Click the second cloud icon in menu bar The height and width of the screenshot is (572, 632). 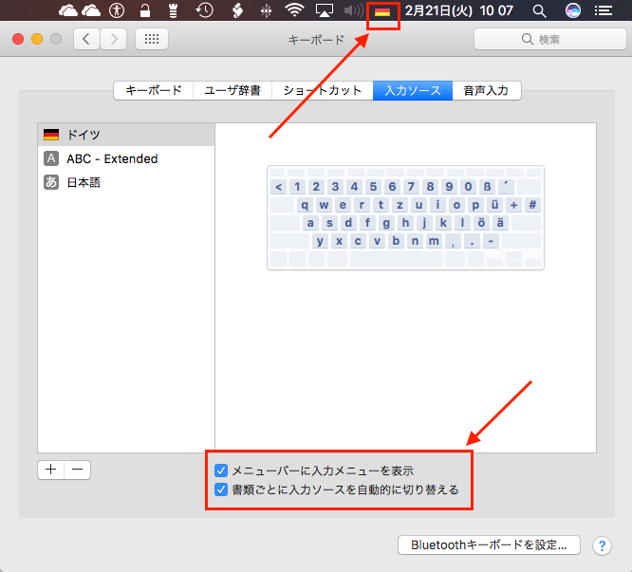coord(91,10)
